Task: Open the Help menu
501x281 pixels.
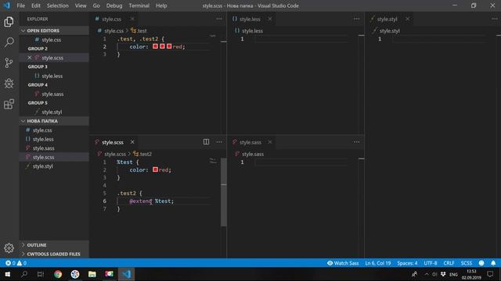Action: [161, 5]
